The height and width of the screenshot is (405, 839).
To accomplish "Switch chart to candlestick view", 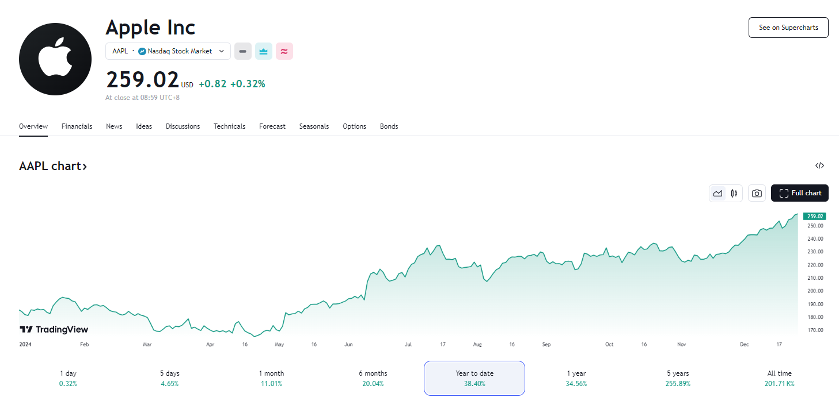I will point(734,193).
